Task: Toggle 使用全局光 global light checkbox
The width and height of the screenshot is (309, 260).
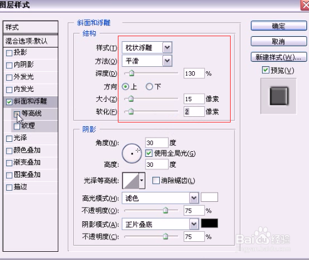Action: coord(149,153)
